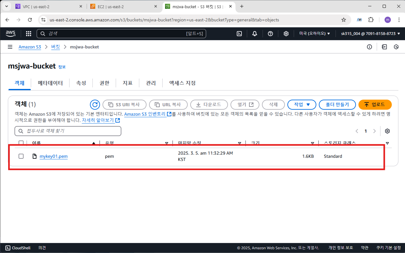The image size is (405, 253).
Task: Open the info panel icon near breadcrumb
Action: [369, 47]
